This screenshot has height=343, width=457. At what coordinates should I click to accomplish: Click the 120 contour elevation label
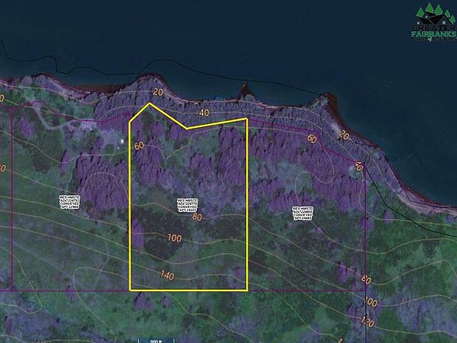click(367, 322)
